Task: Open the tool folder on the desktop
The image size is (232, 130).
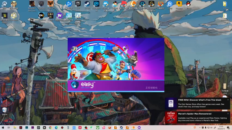Action: [225, 5]
